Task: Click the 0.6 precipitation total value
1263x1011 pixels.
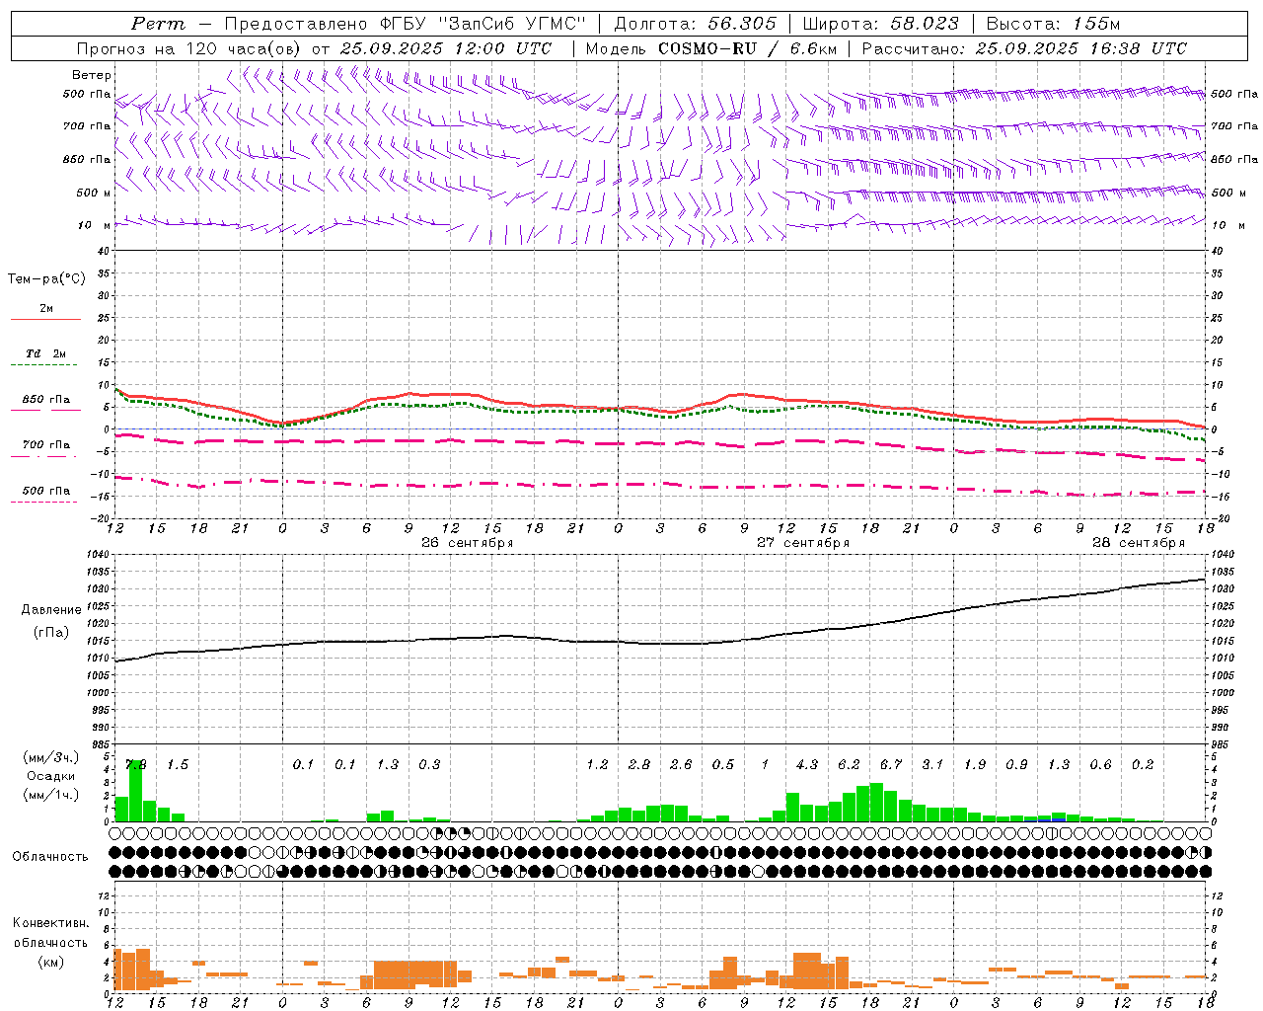Action: point(1100,765)
